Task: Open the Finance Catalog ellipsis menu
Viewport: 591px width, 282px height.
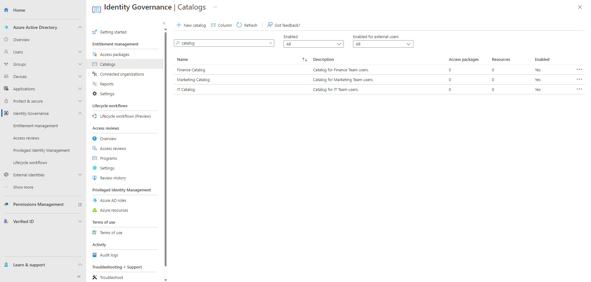Action: (x=580, y=69)
